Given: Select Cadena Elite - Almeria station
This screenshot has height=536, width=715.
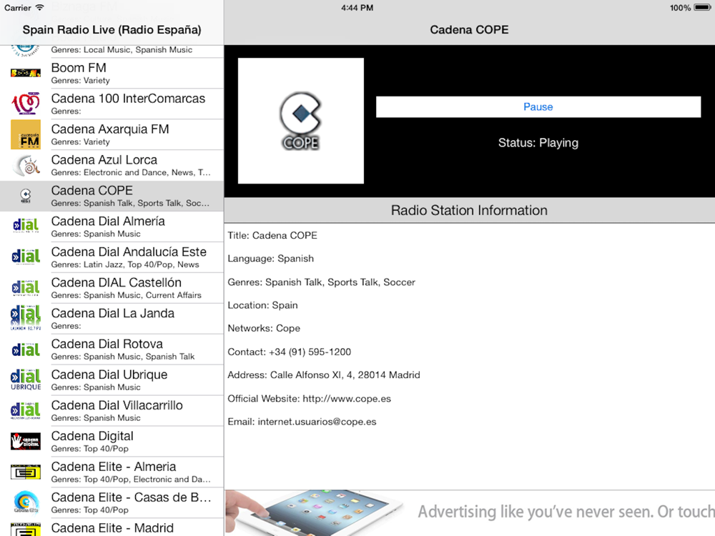Looking at the screenshot, I should 112,472.
